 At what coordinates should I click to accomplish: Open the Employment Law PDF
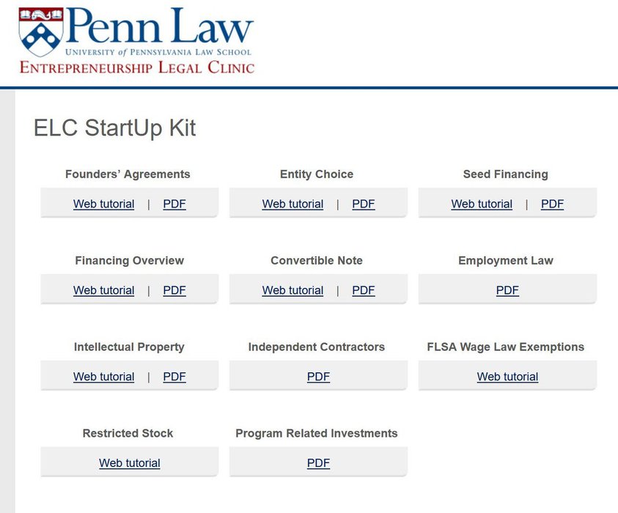(507, 290)
